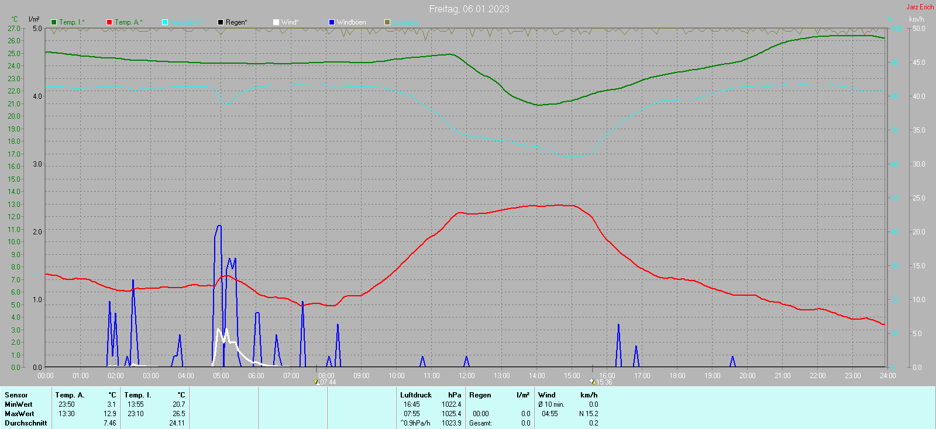
Task: Click the '18:00' time axis label
Action: coord(677,376)
